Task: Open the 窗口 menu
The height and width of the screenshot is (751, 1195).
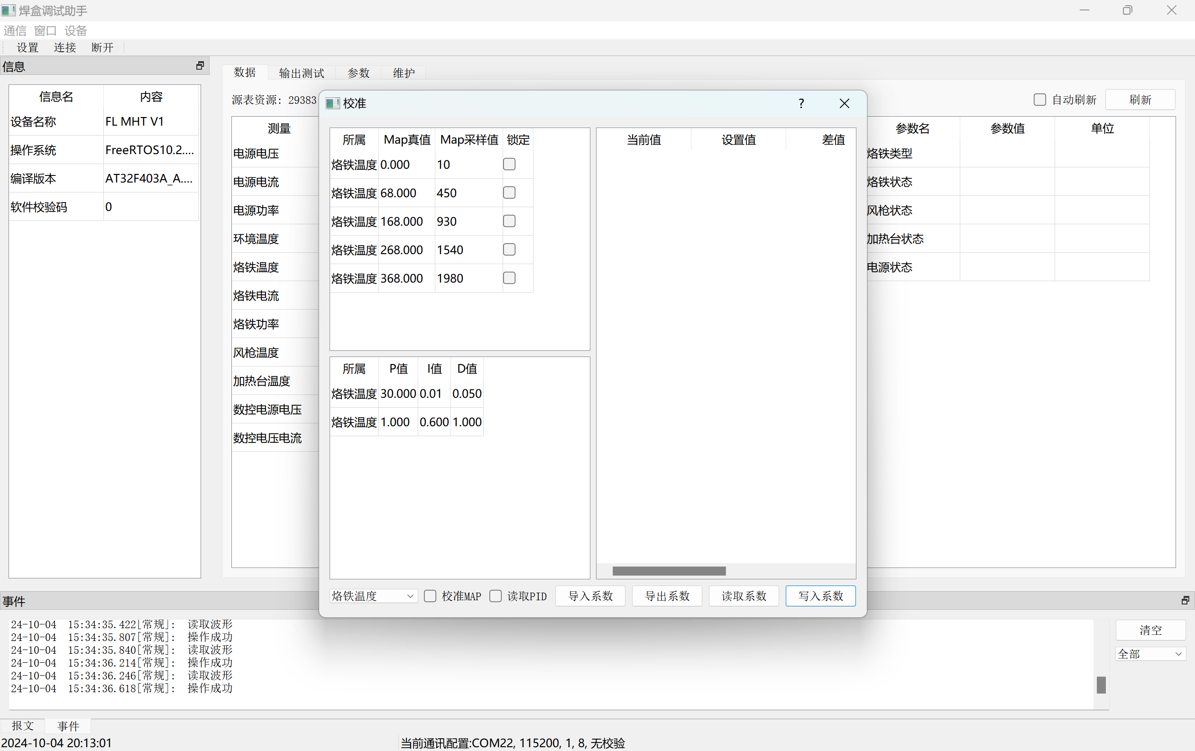Action: (45, 31)
